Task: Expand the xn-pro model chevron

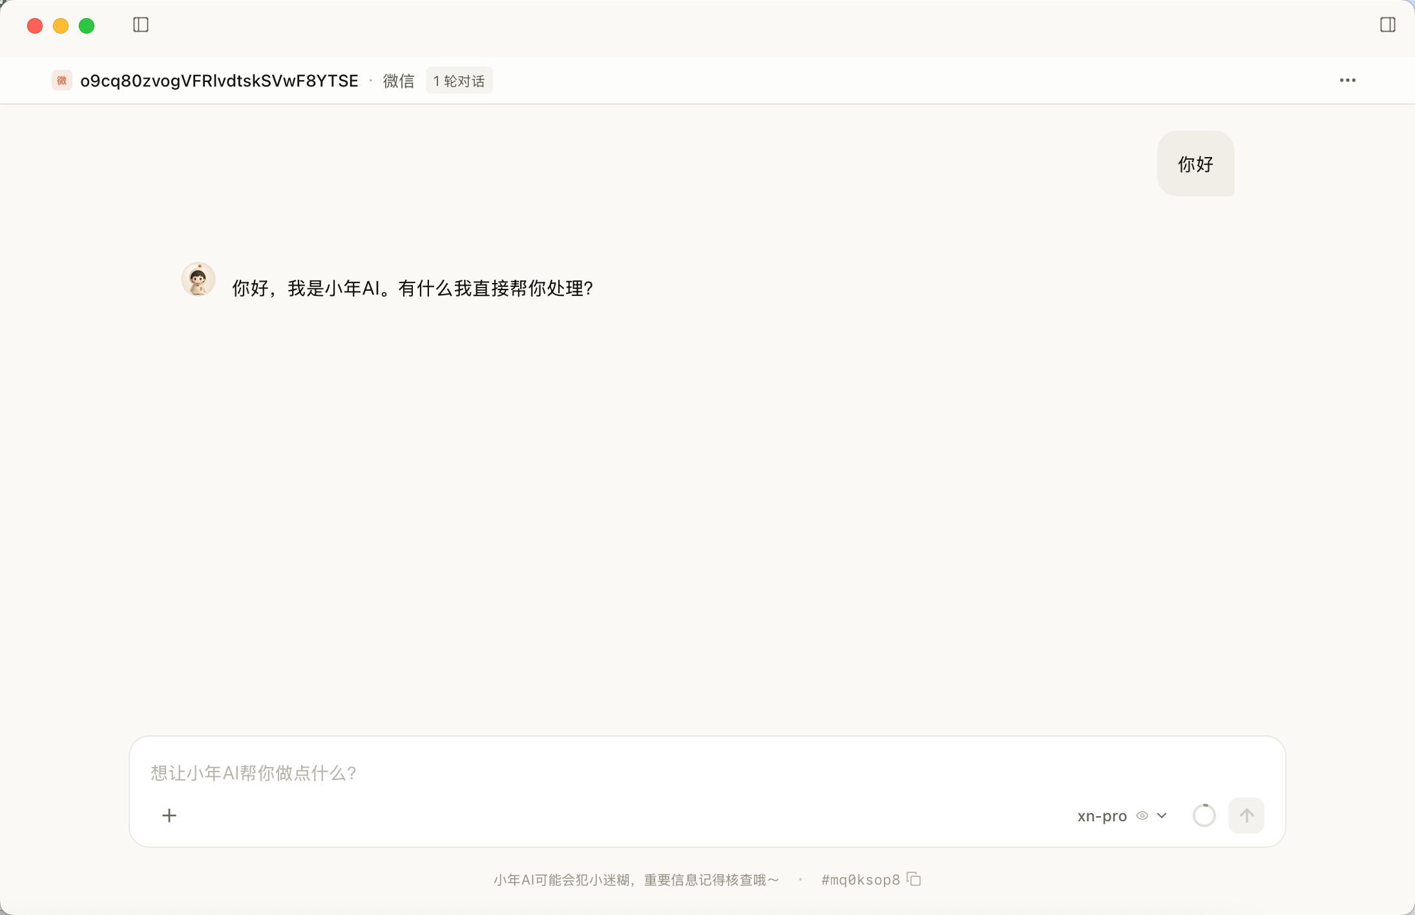Action: pyautogui.click(x=1162, y=815)
